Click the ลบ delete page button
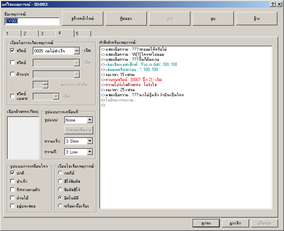Screen dimensions: 284x231 pyautogui.click(x=213, y=18)
